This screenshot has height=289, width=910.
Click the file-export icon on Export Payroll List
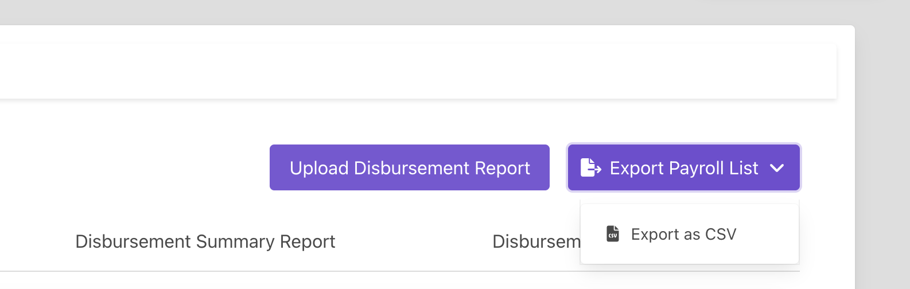(x=591, y=167)
